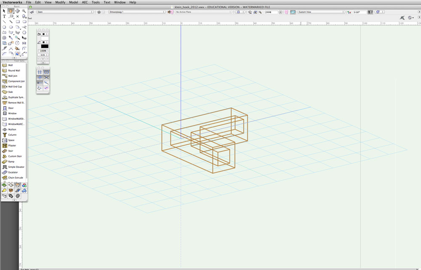Toggle Snap to Grid in snapping palette

(x=40, y=72)
